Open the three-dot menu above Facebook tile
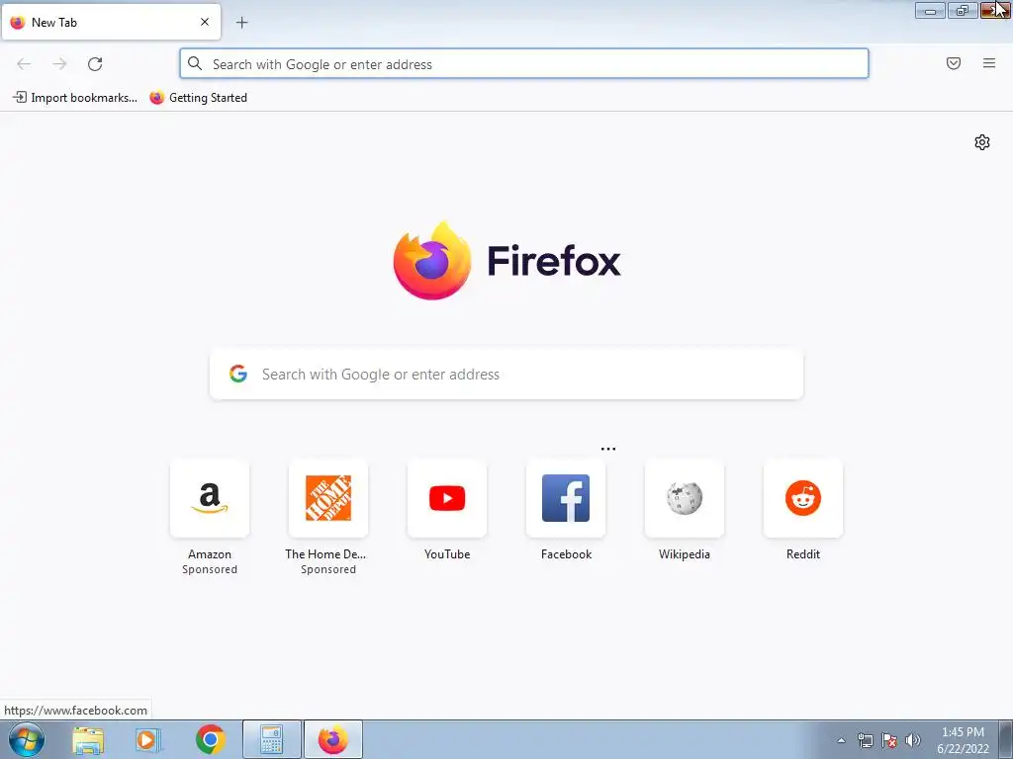Image resolution: width=1013 pixels, height=759 pixels. (x=608, y=449)
